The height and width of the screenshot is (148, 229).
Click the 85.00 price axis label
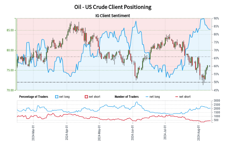pyautogui.click(x=10, y=30)
